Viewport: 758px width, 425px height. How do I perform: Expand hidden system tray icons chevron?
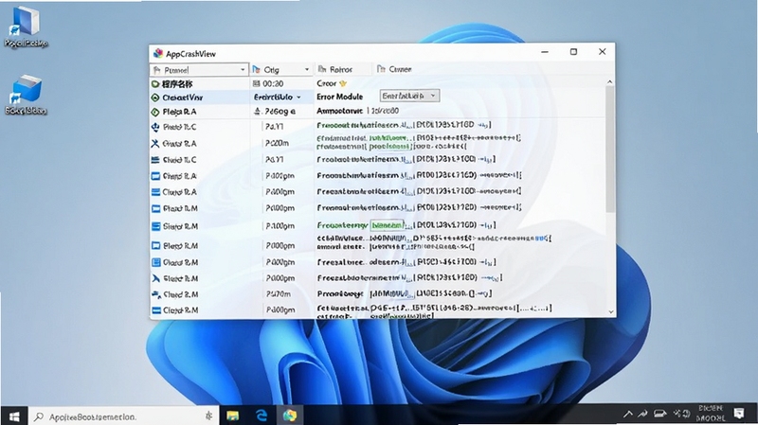(x=627, y=414)
